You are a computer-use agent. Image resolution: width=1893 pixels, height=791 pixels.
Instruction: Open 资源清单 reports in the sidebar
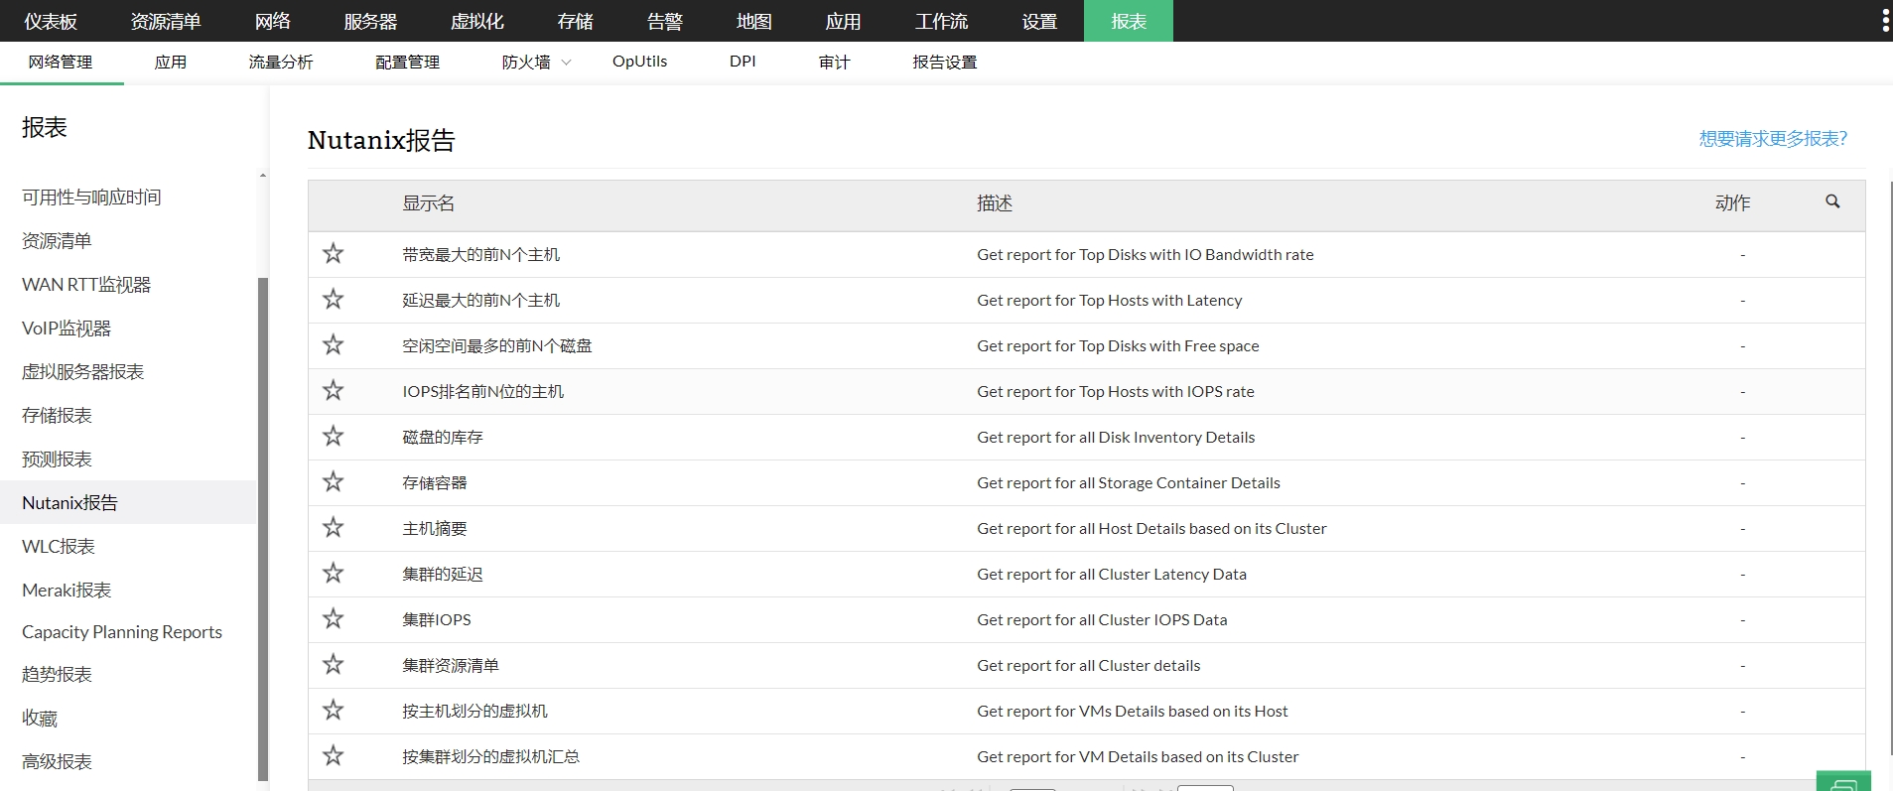(x=57, y=240)
